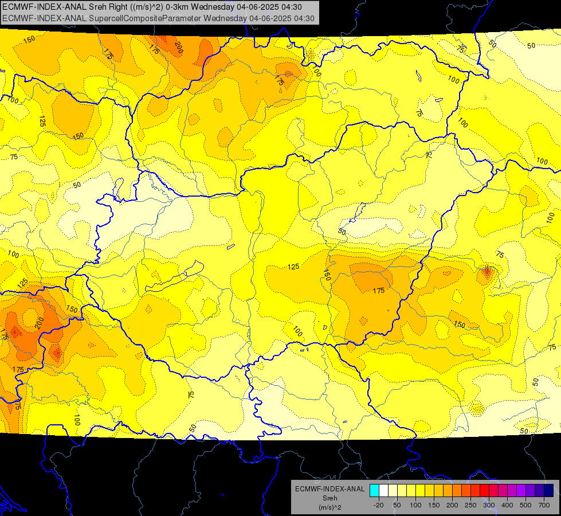Click the '150' legend scale label

point(434,505)
